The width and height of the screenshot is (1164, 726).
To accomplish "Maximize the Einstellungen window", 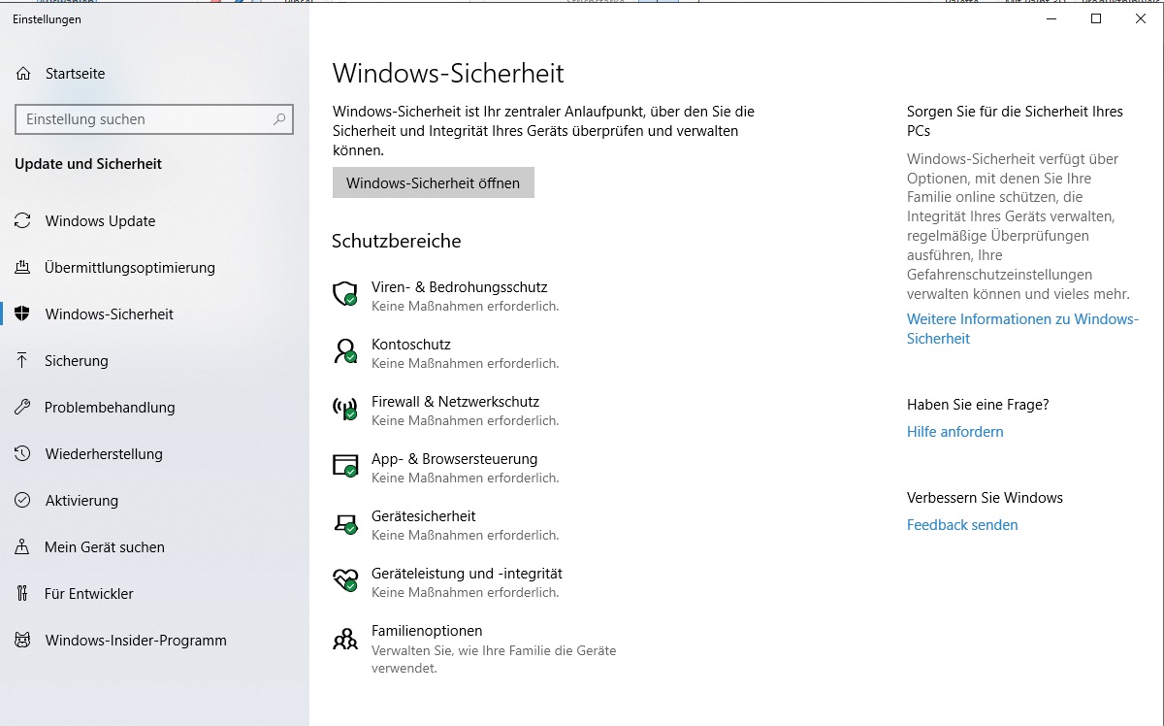I will click(x=1096, y=18).
